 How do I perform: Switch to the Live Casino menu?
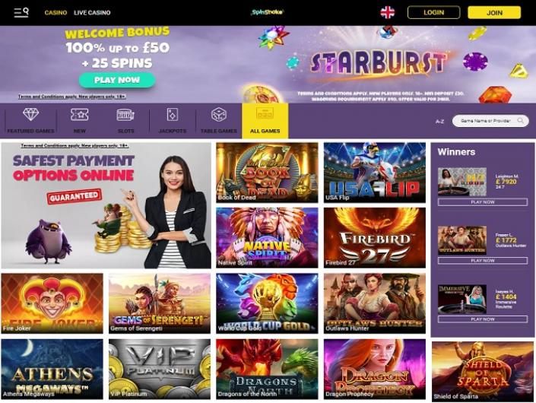pyautogui.click(x=92, y=13)
